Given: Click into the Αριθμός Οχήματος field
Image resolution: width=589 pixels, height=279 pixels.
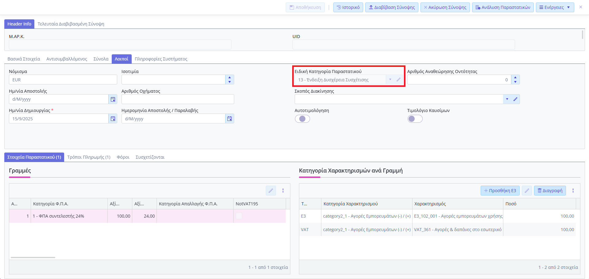Looking at the screenshot, I should coord(178,99).
